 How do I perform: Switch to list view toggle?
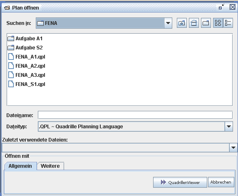pos(218,23)
